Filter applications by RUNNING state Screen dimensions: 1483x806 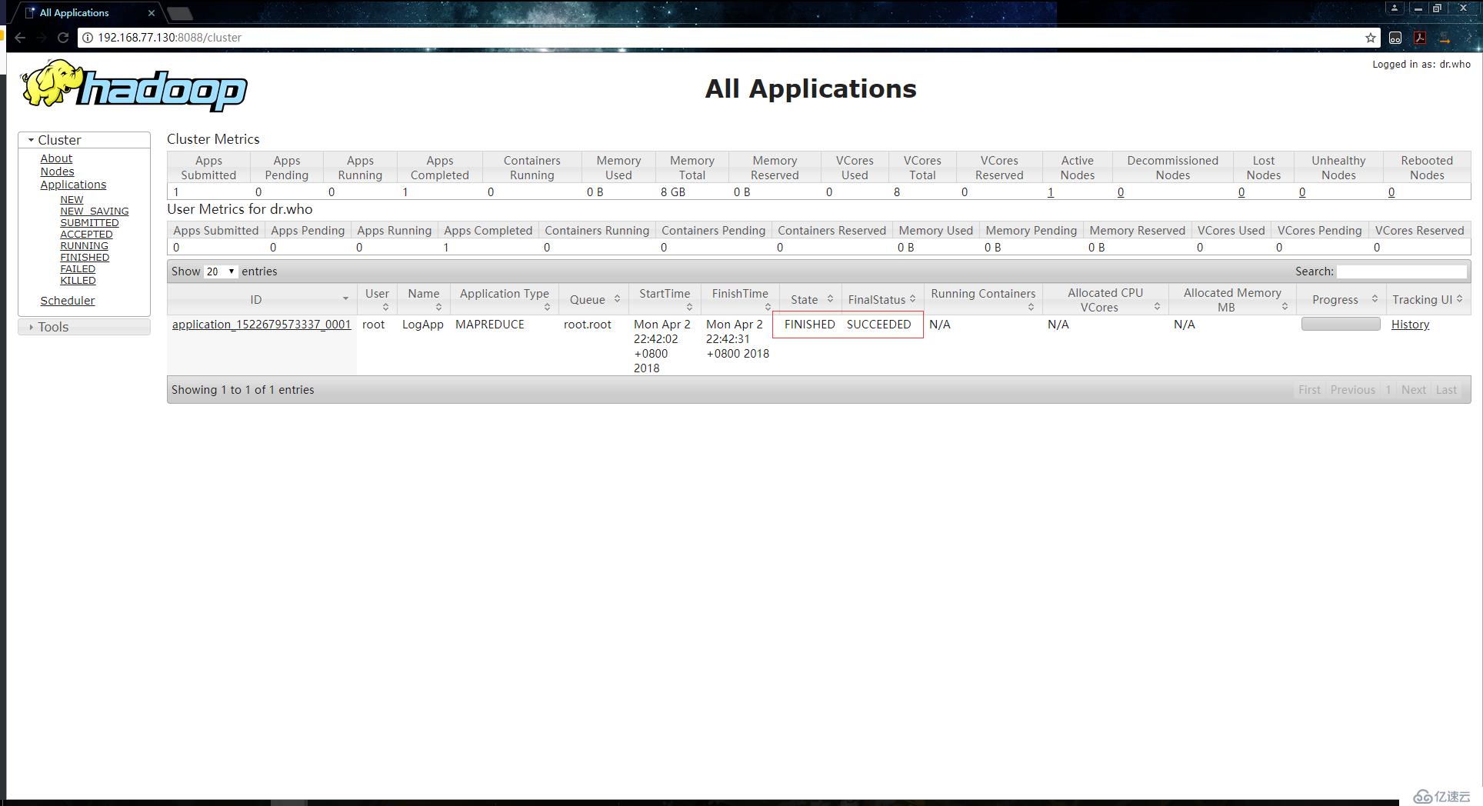tap(84, 245)
